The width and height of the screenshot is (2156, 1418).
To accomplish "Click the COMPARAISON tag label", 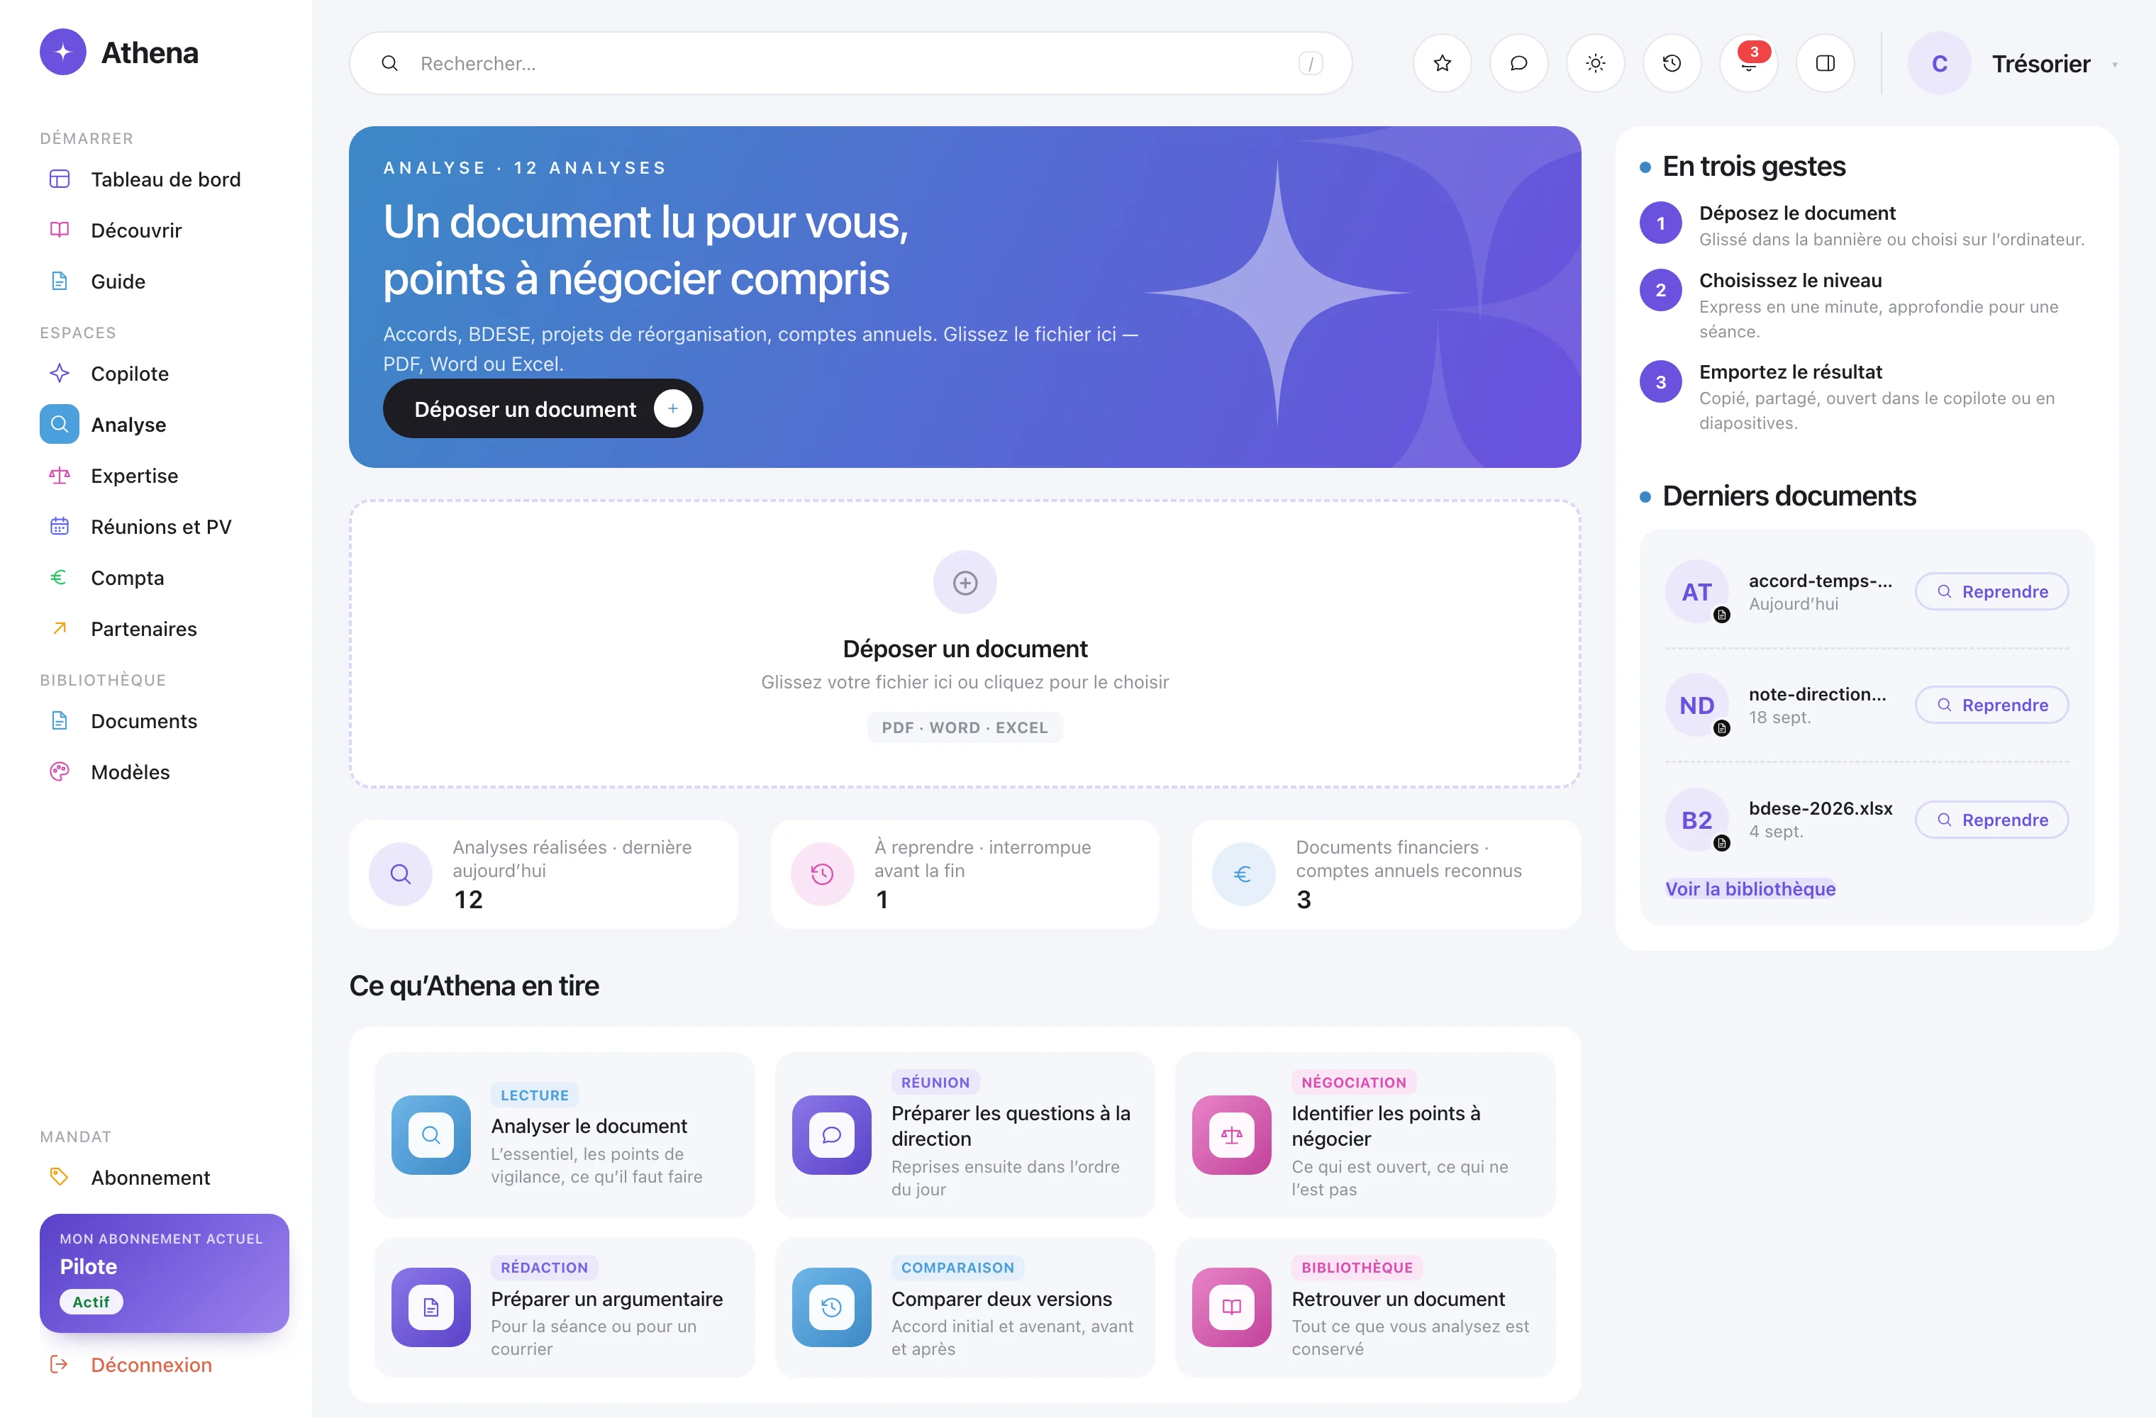I will click(957, 1268).
